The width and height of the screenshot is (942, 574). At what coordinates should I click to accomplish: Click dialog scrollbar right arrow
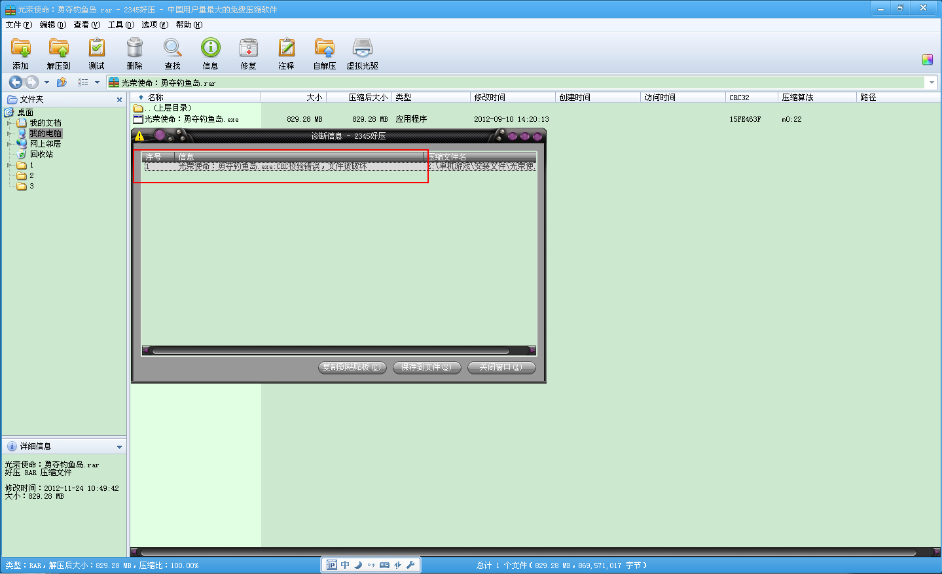click(x=532, y=350)
